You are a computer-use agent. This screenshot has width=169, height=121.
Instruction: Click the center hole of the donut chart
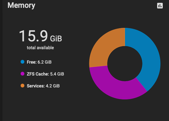point(125,64)
